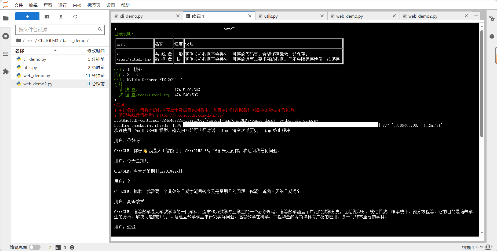Click the terminal scrollbar down arrow
This screenshot has height=251, width=497.
coord(482,233)
